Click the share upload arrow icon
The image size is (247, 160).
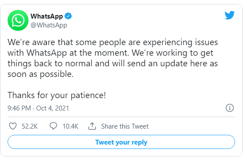92,126
